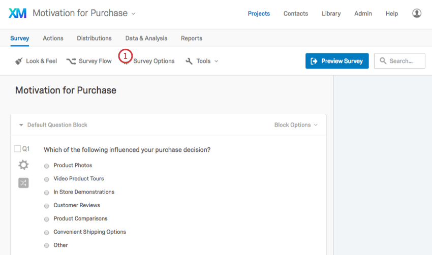The height and width of the screenshot is (255, 432).
Task: Click the Tools wrench icon
Action: pos(189,61)
